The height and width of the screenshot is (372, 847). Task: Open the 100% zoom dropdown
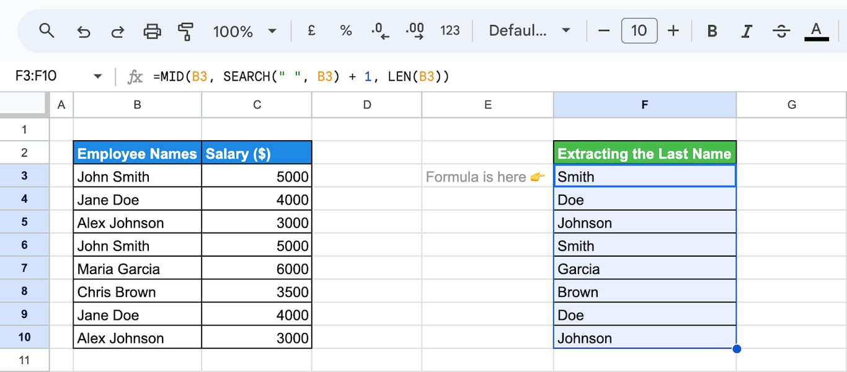tap(244, 31)
